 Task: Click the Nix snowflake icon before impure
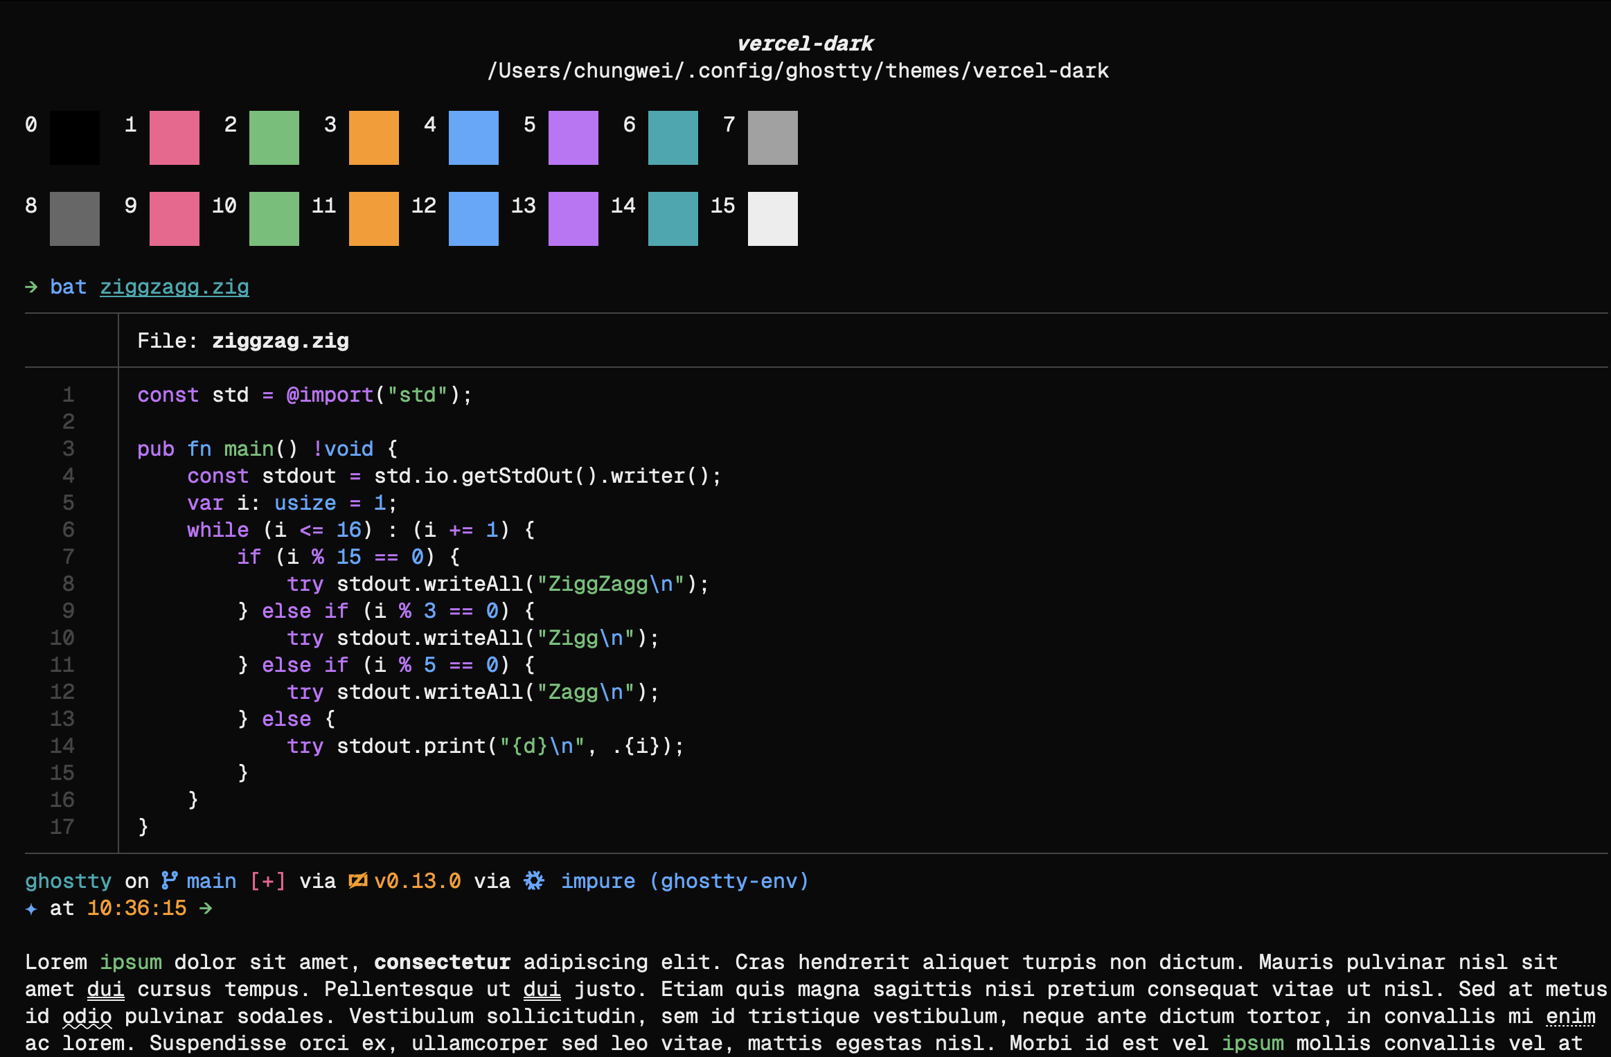click(x=534, y=880)
